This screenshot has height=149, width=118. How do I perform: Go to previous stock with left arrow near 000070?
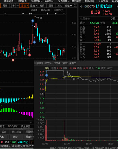pos(81,6)
